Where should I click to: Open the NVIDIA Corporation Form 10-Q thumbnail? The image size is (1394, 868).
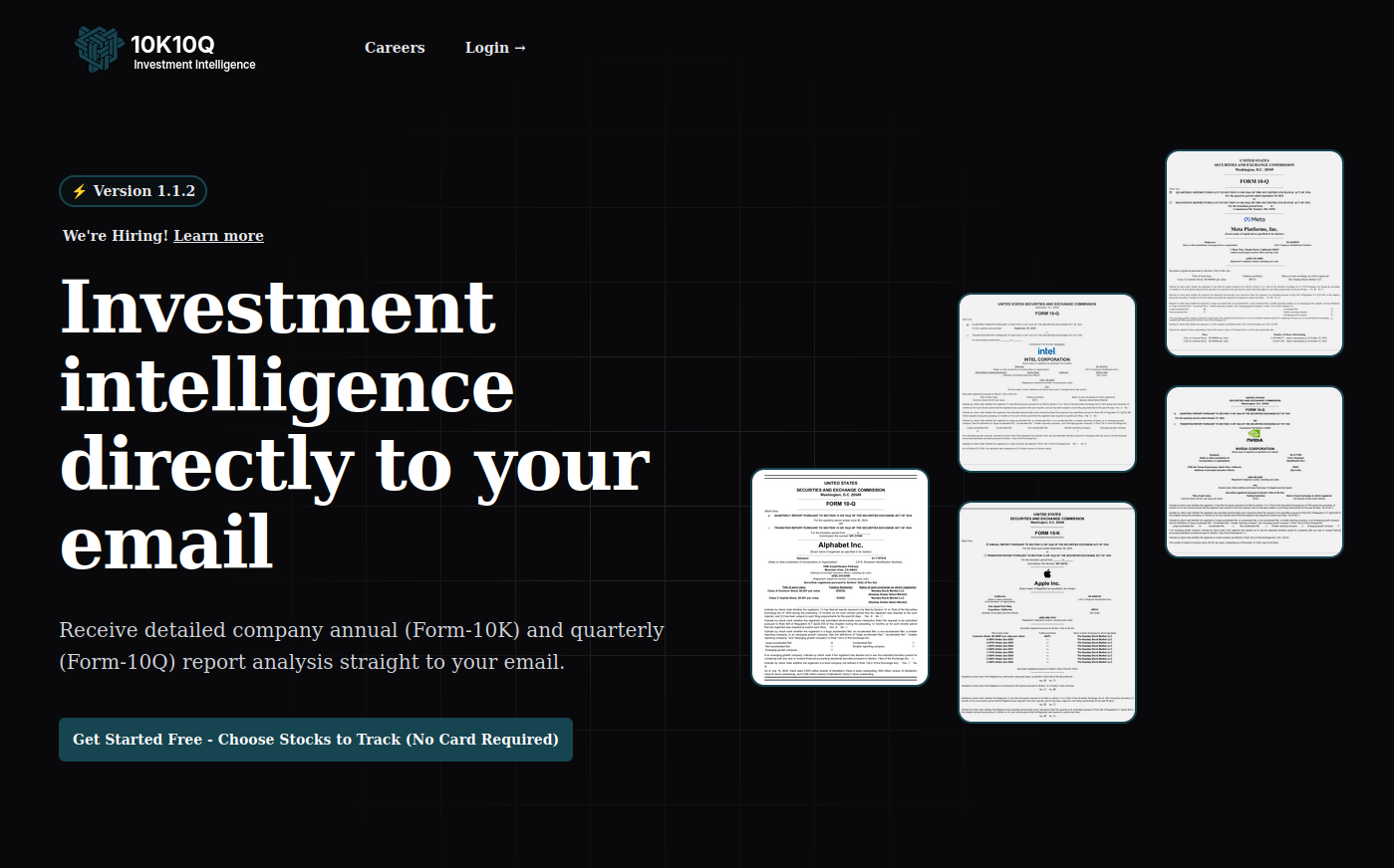pyautogui.click(x=1255, y=472)
